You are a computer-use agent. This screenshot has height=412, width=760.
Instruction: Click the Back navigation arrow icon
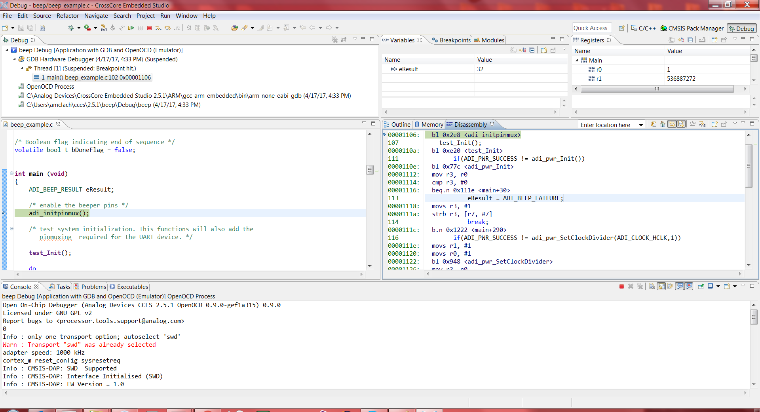pyautogui.click(x=312, y=28)
